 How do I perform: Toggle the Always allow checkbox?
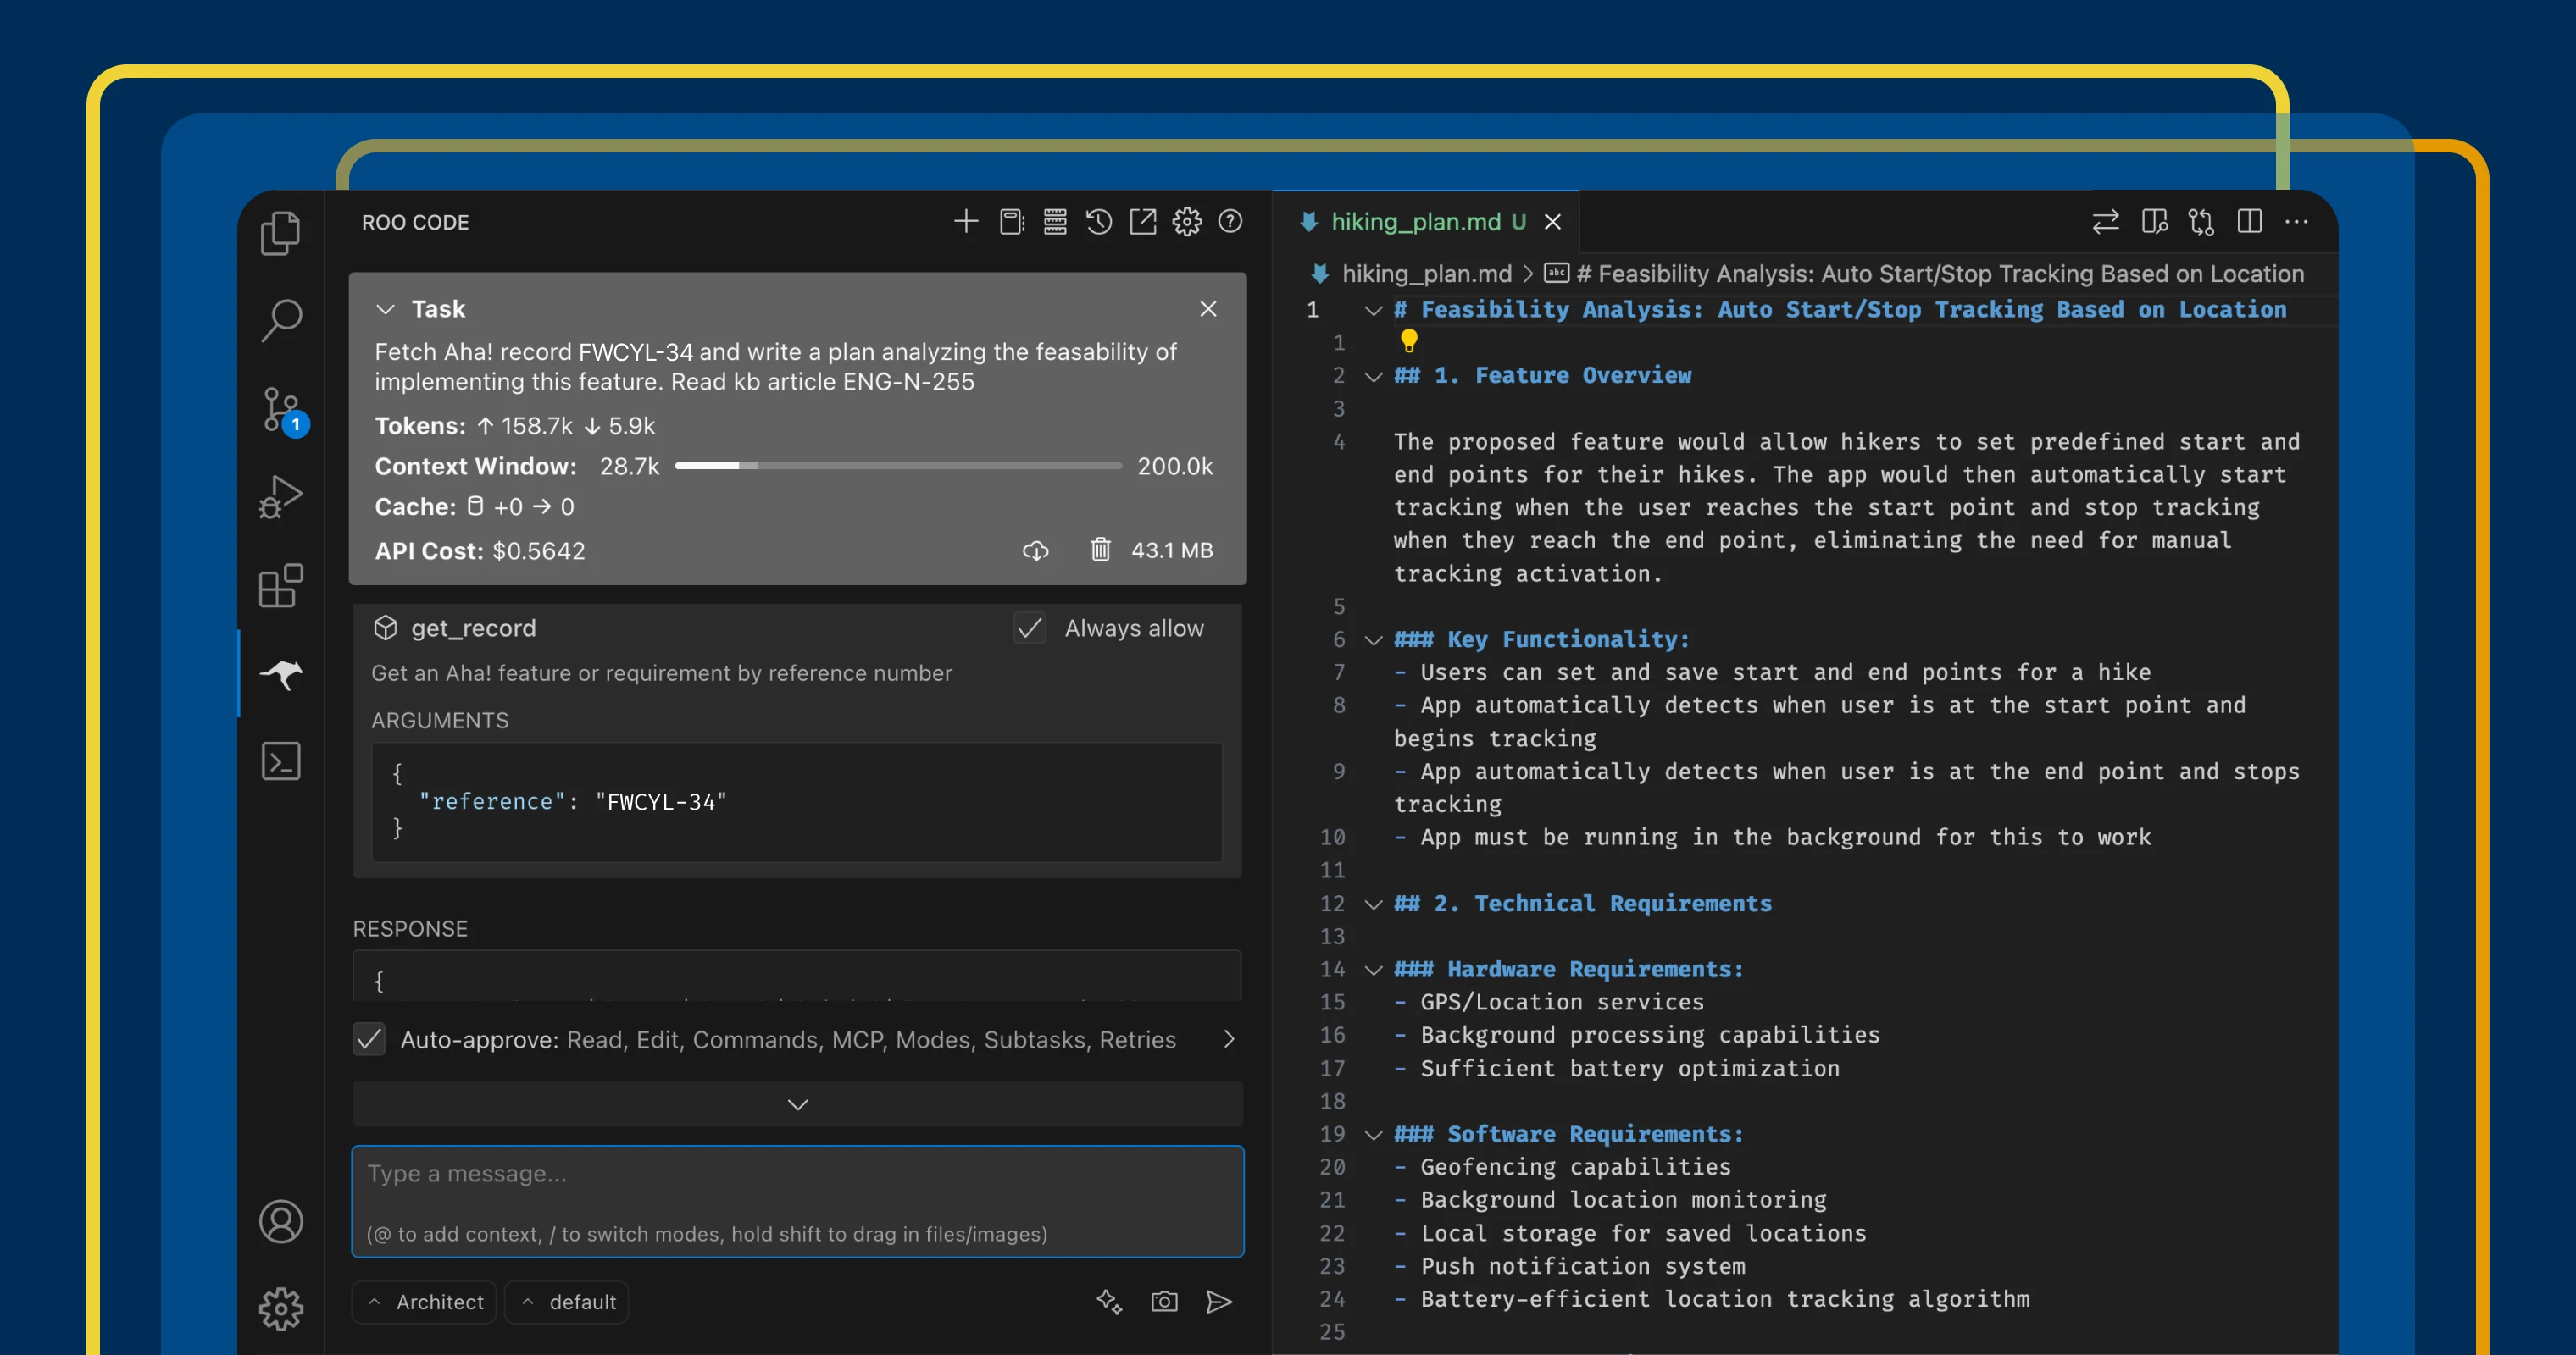[1029, 628]
